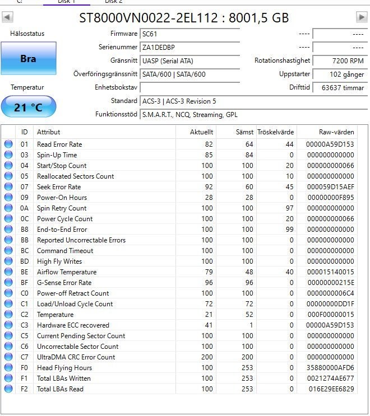Click the empty Enhetsbokstav field
The height and width of the screenshot is (416, 370).
click(x=189, y=87)
